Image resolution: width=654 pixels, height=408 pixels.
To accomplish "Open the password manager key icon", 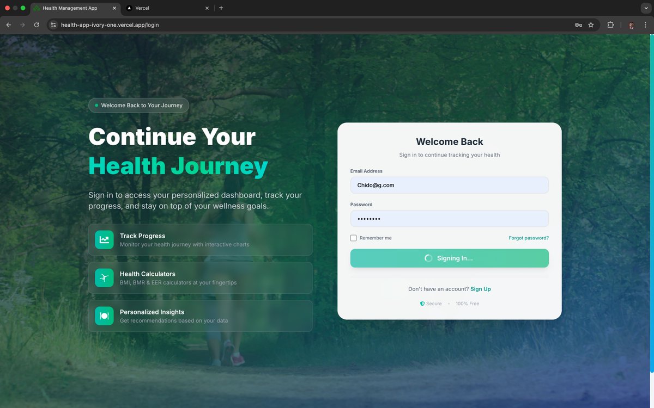I will pos(578,24).
